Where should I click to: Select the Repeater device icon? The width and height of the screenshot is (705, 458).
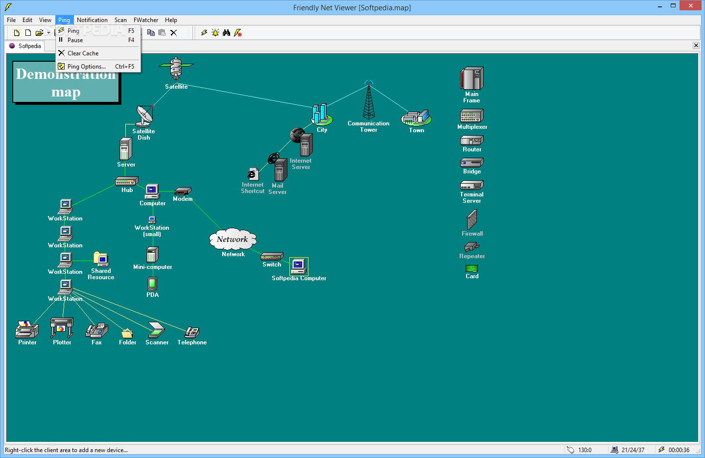(472, 247)
